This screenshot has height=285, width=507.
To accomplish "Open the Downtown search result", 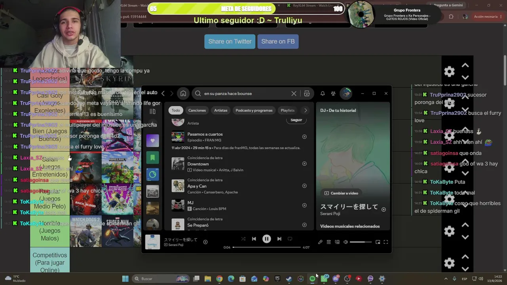I will (x=239, y=164).
